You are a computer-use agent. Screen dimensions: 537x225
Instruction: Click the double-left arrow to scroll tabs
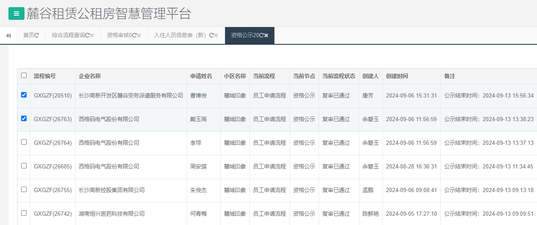[x=8, y=35]
